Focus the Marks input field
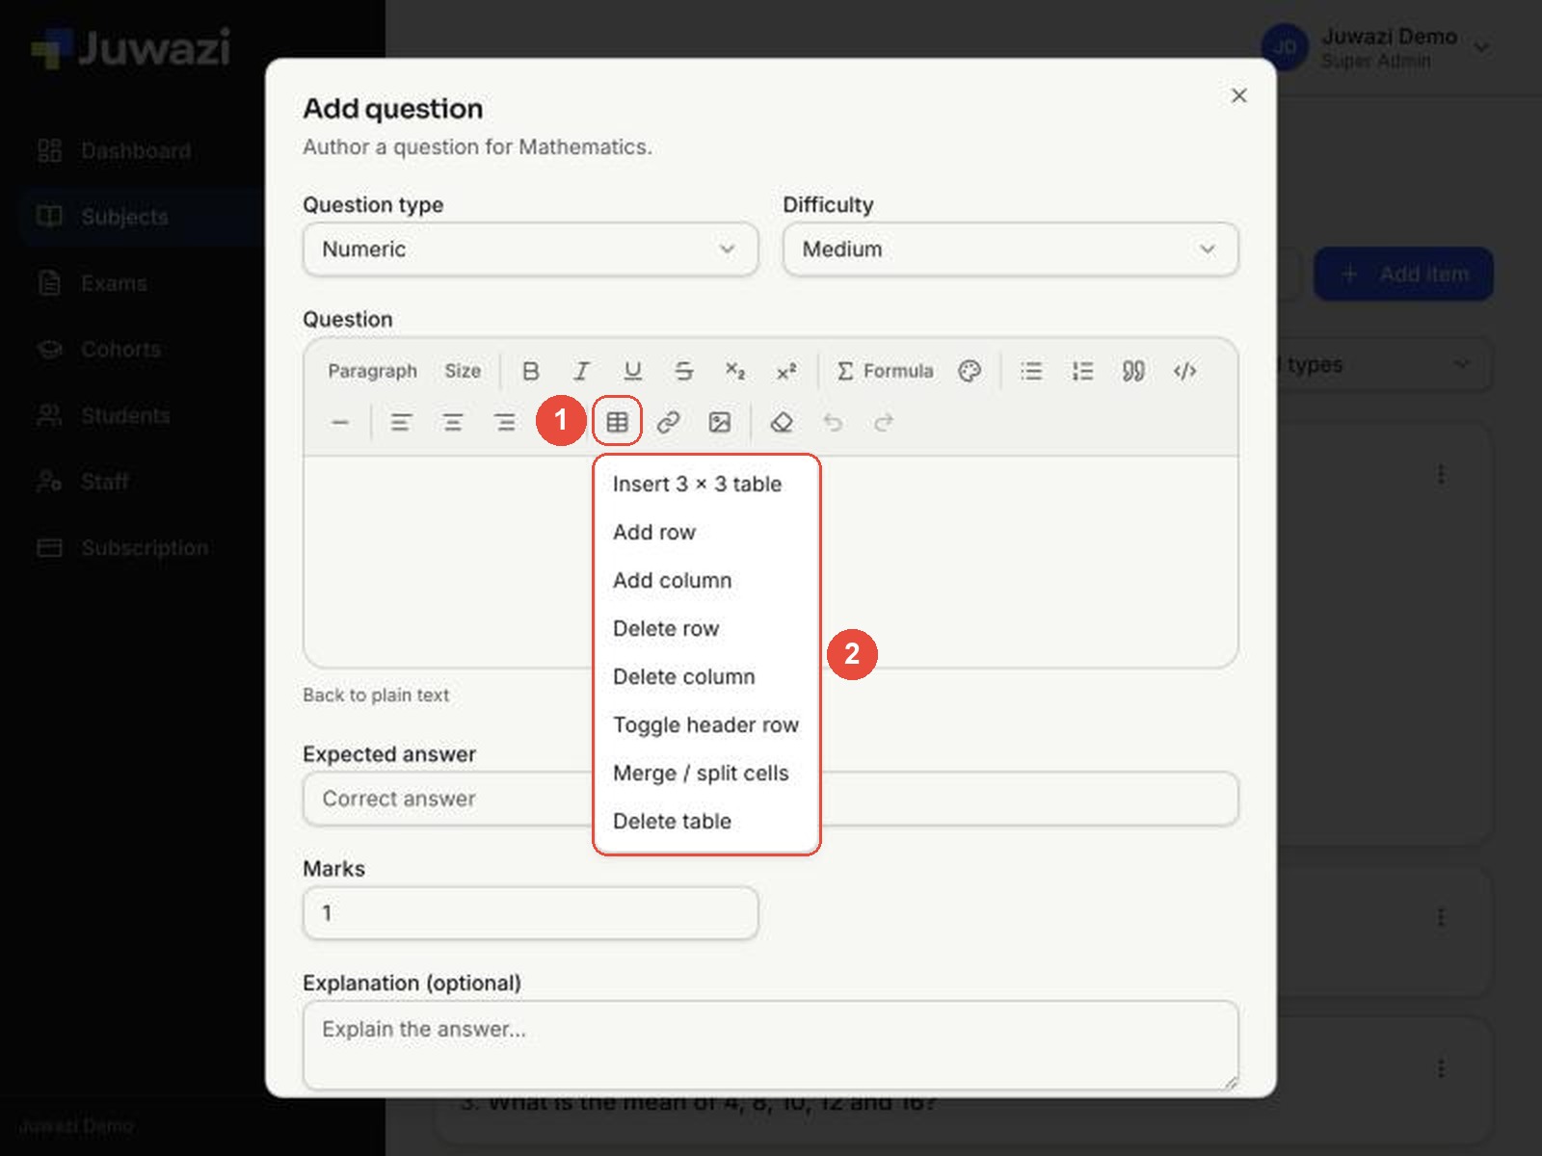The image size is (1542, 1156). [x=530, y=913]
